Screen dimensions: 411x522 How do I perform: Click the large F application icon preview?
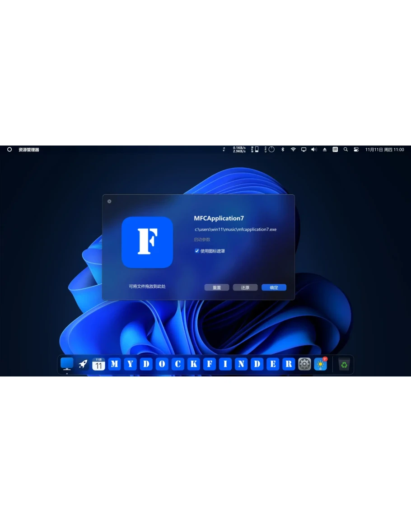(147, 242)
